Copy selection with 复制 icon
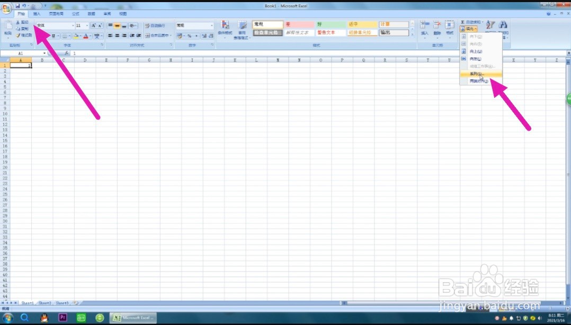Viewport: 571px width, 325px height. click(22, 29)
